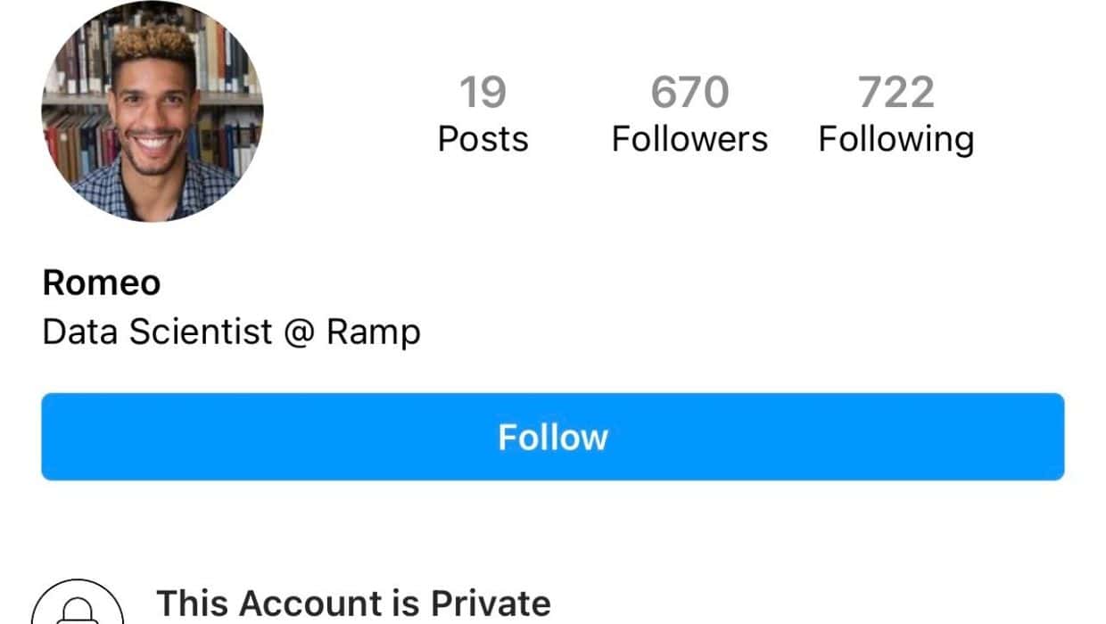Open the Following list label

tap(896, 140)
